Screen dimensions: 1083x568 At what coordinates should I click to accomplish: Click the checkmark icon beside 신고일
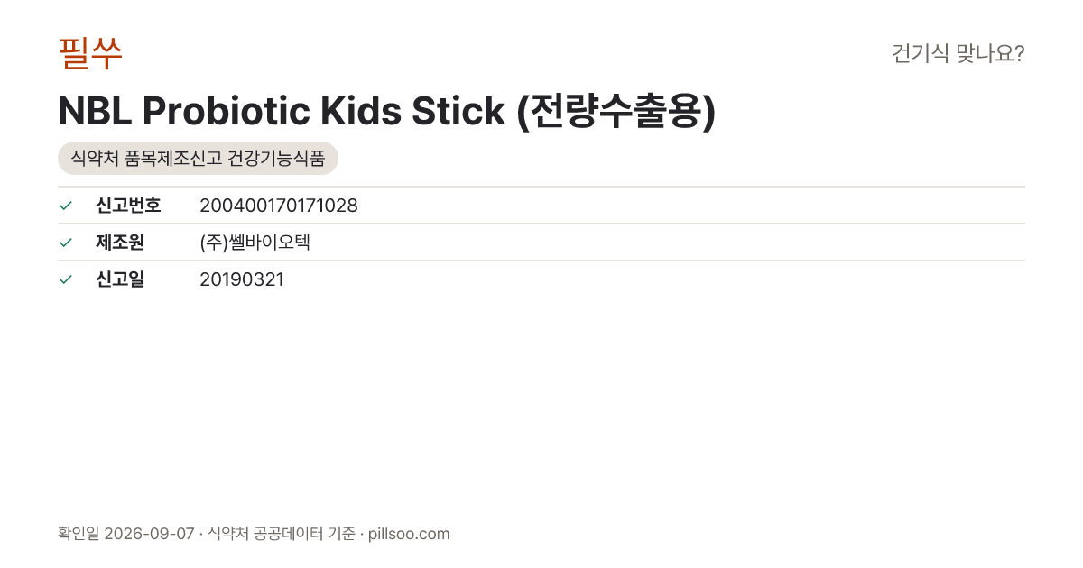click(65, 279)
